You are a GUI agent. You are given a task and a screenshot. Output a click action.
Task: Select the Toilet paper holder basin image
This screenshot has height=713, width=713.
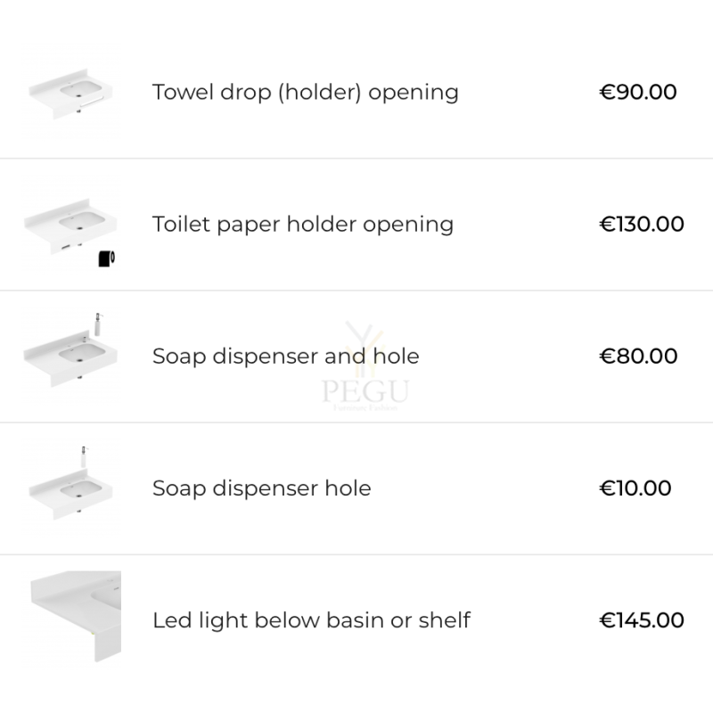pos(70,226)
